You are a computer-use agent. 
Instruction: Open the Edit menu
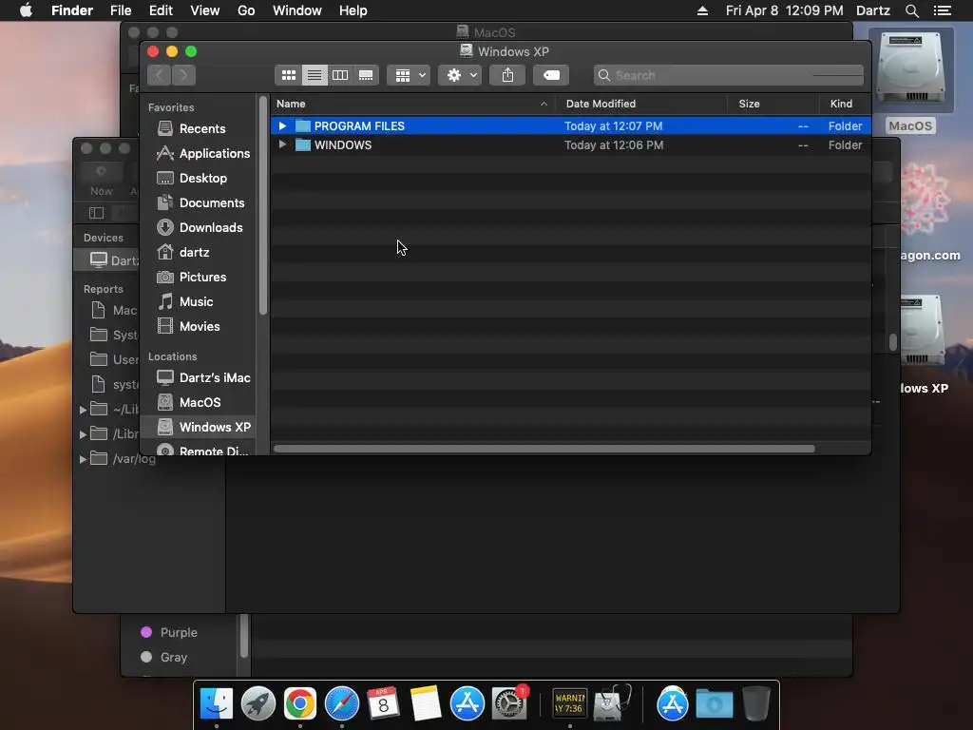coord(161,10)
